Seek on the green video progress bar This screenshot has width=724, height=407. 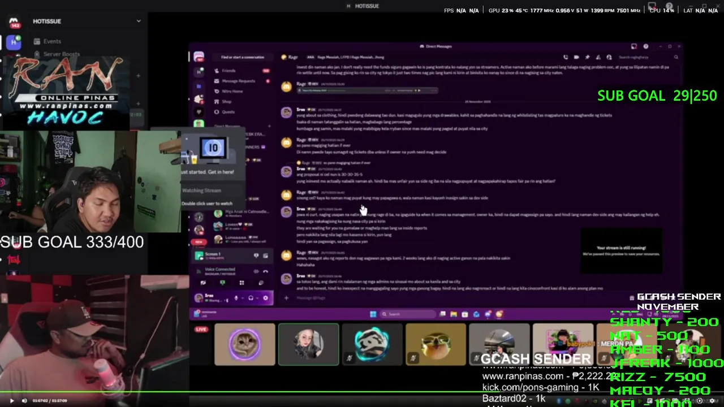362,391
